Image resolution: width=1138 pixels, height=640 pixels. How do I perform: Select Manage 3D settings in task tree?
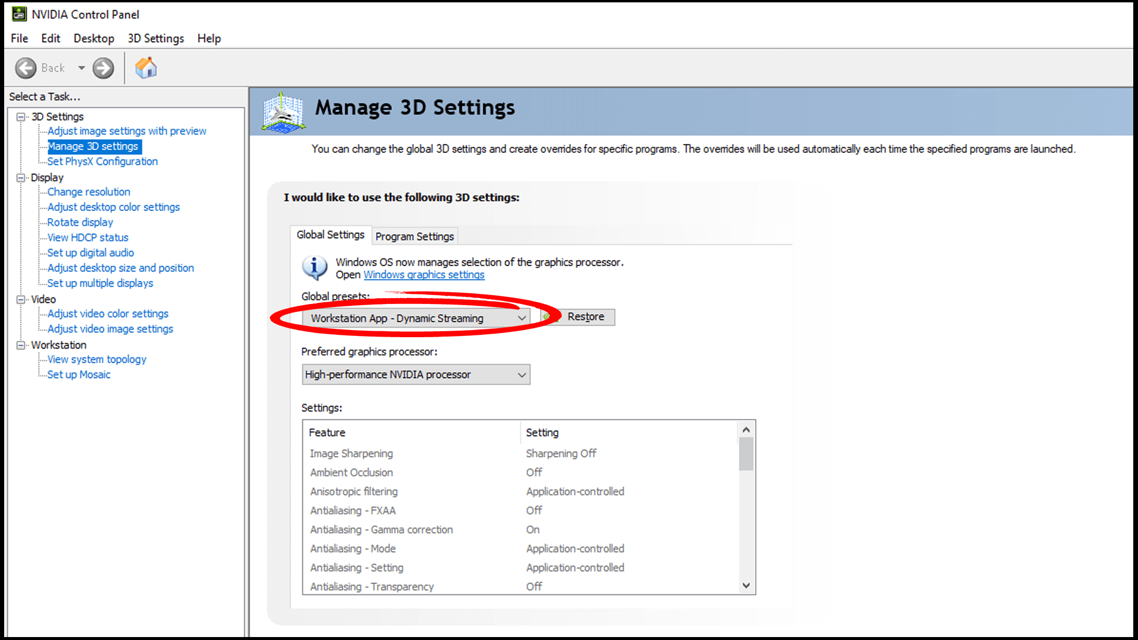(x=94, y=146)
